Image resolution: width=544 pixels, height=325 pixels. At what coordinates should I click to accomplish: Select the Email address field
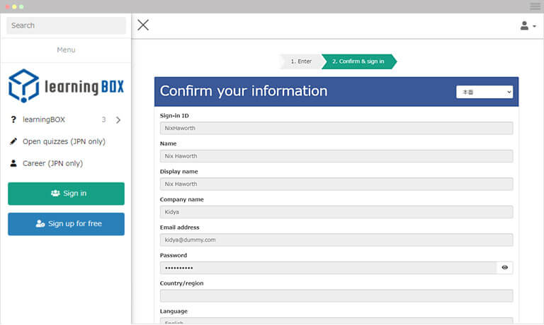[x=336, y=240]
